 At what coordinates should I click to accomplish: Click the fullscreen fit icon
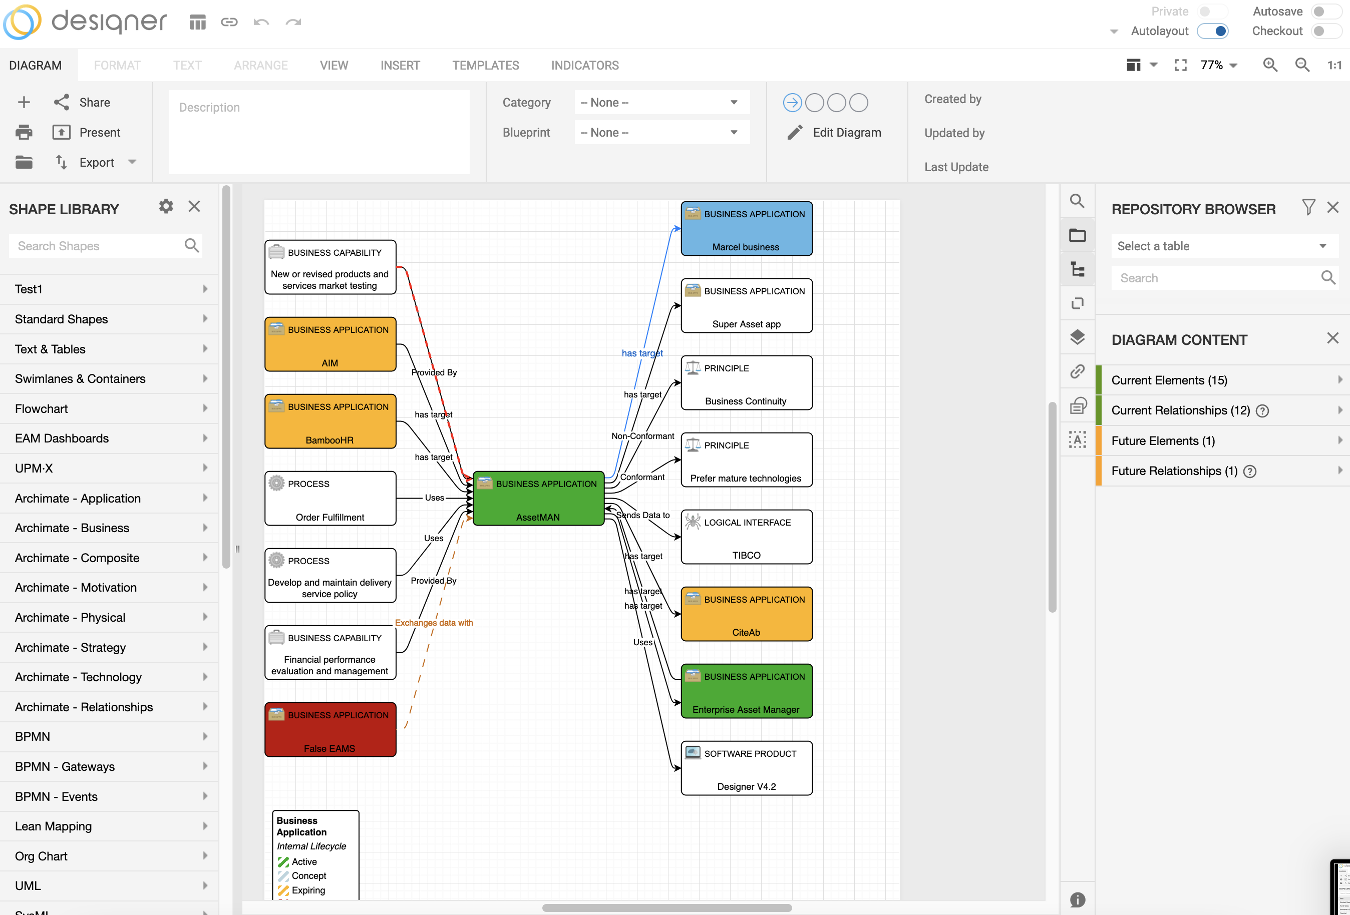pyautogui.click(x=1180, y=65)
